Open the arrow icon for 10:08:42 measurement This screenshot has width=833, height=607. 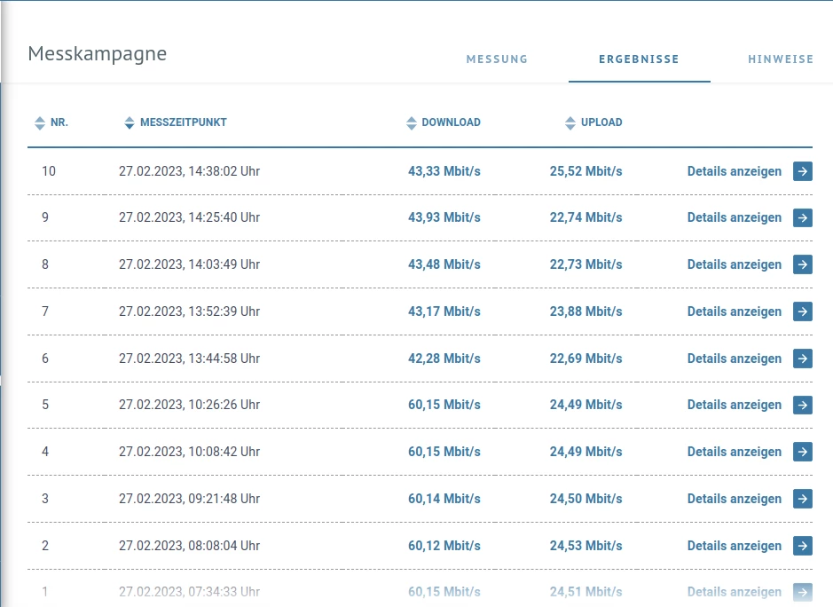[803, 452]
